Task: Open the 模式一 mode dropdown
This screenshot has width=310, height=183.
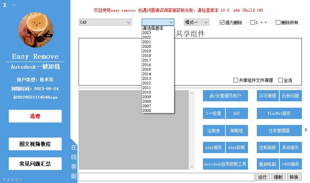Action: click(196, 22)
